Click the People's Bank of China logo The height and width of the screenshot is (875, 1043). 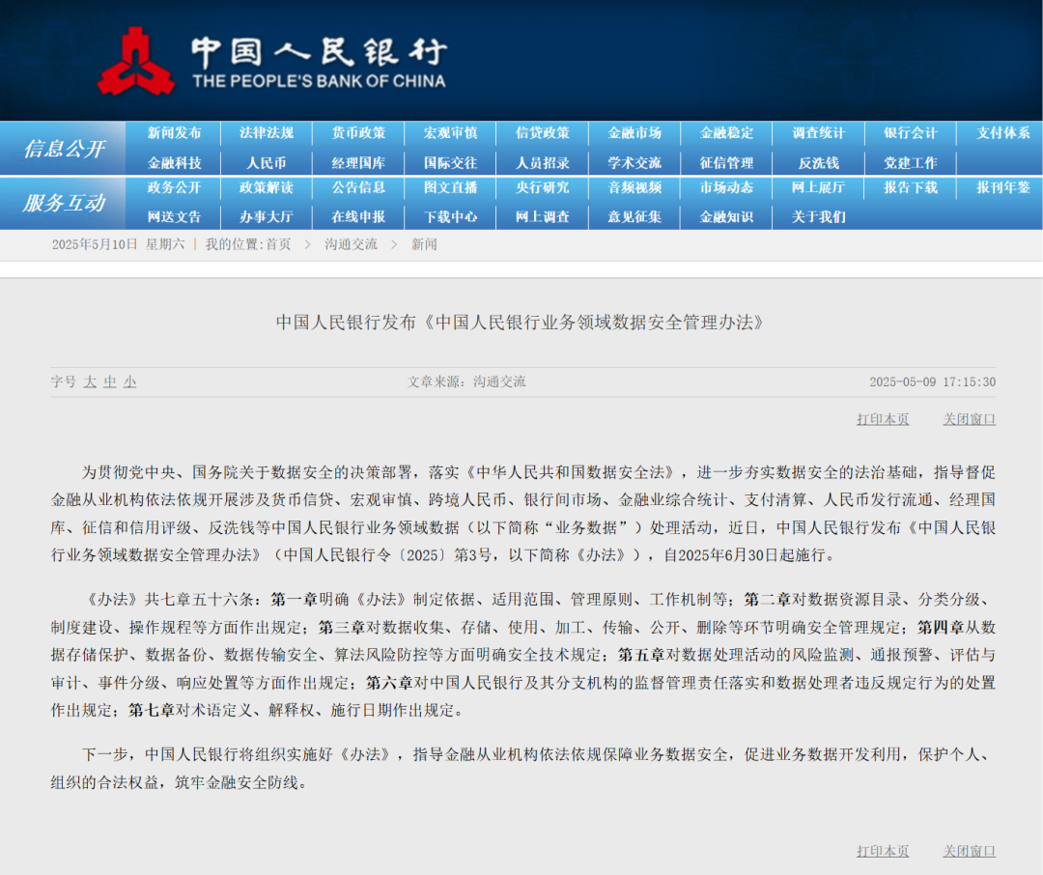tap(136, 61)
